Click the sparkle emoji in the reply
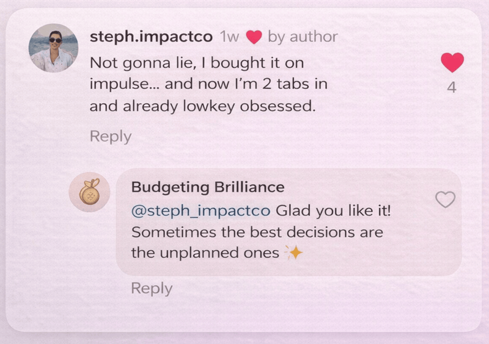This screenshot has height=344, width=489. (294, 253)
